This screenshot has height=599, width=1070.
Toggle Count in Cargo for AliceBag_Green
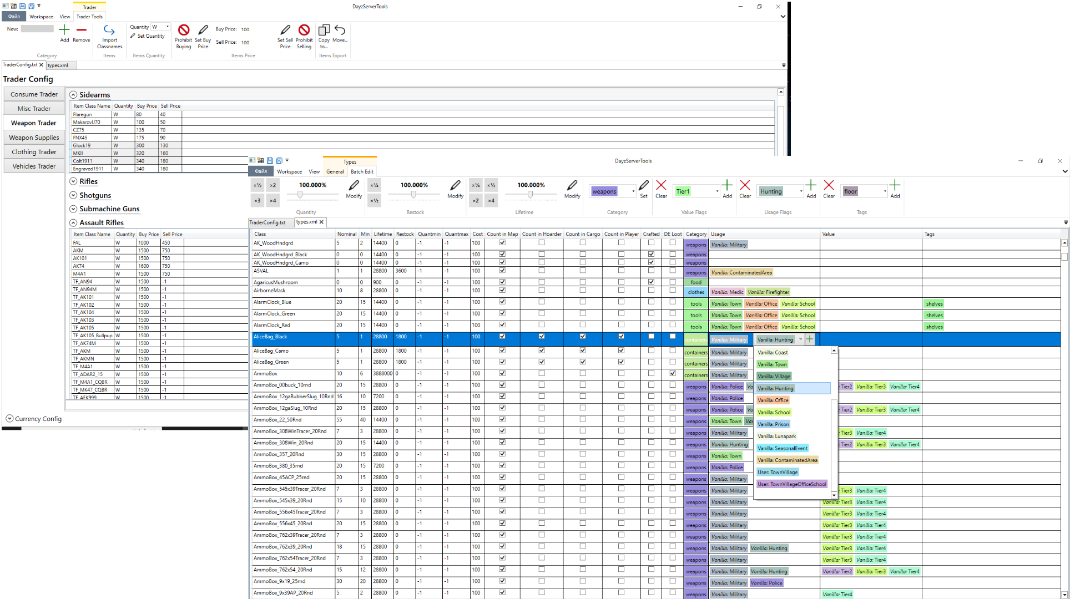[x=583, y=362]
